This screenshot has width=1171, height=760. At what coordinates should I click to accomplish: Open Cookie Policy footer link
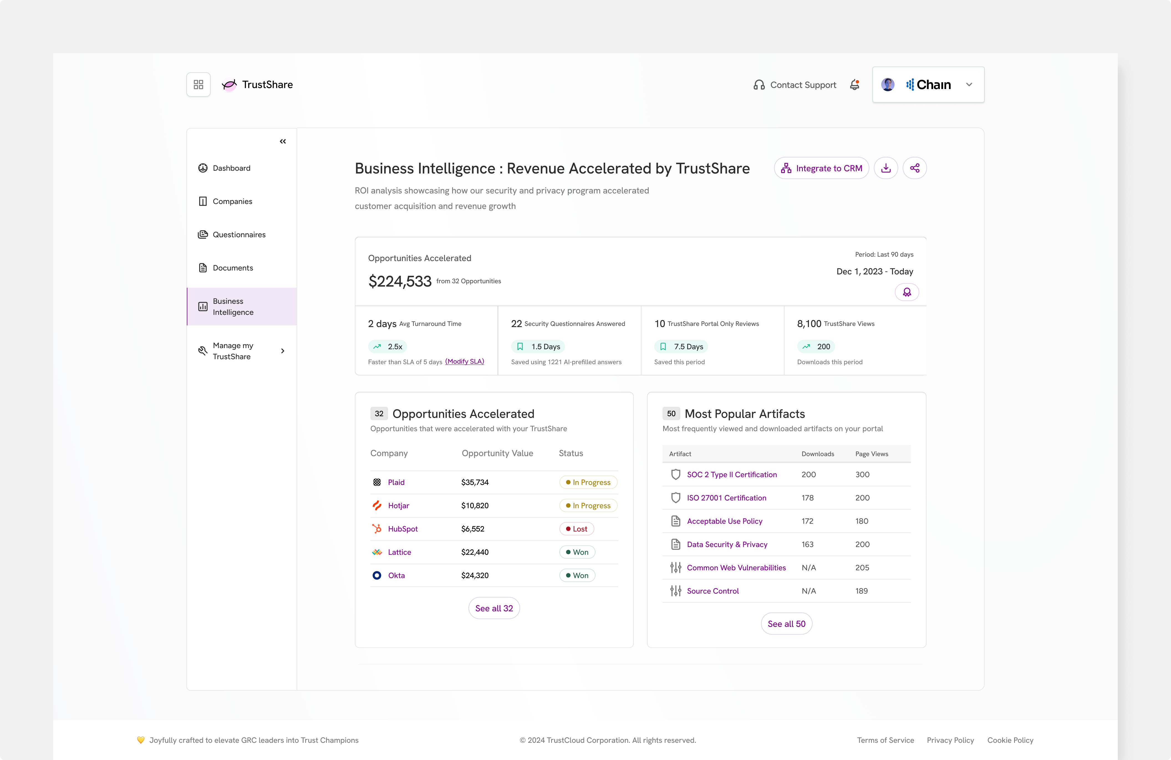tap(1010, 740)
